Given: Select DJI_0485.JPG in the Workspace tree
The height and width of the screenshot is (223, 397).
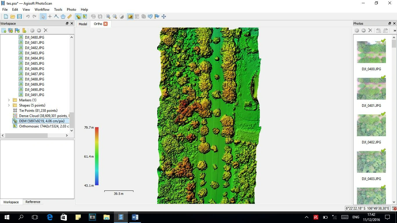Looking at the screenshot, I should point(35,64).
